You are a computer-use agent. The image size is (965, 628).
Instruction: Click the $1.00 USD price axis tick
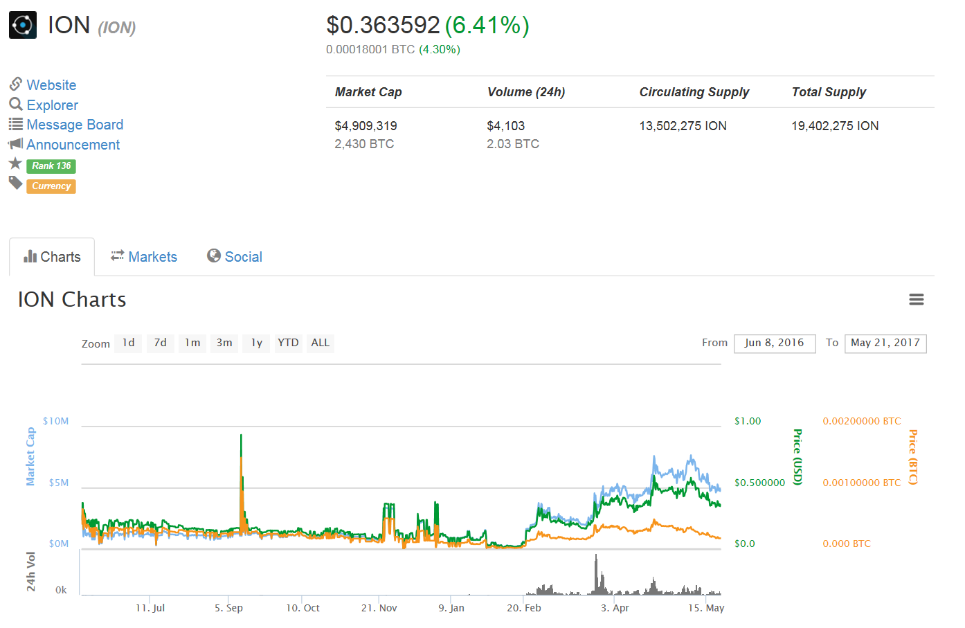(748, 421)
